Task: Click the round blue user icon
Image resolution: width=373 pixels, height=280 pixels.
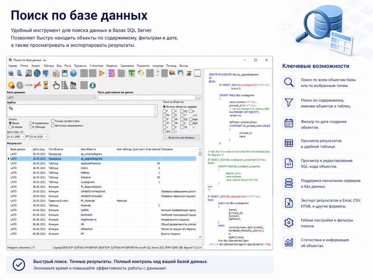Action: click(x=92, y=85)
